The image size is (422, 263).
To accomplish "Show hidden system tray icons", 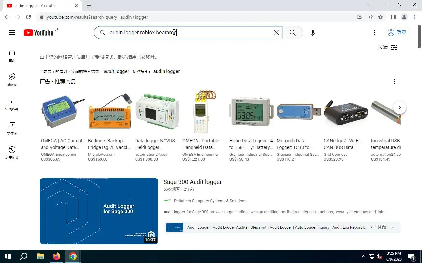I will click(x=364, y=256).
